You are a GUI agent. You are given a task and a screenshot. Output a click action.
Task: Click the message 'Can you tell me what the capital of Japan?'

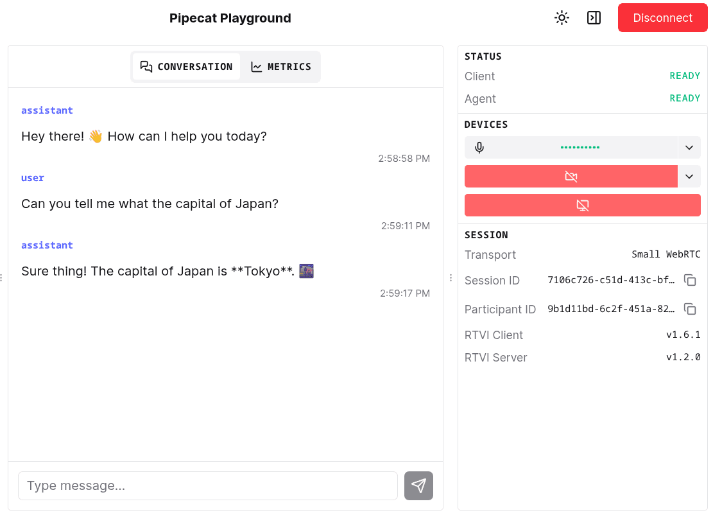pos(150,204)
